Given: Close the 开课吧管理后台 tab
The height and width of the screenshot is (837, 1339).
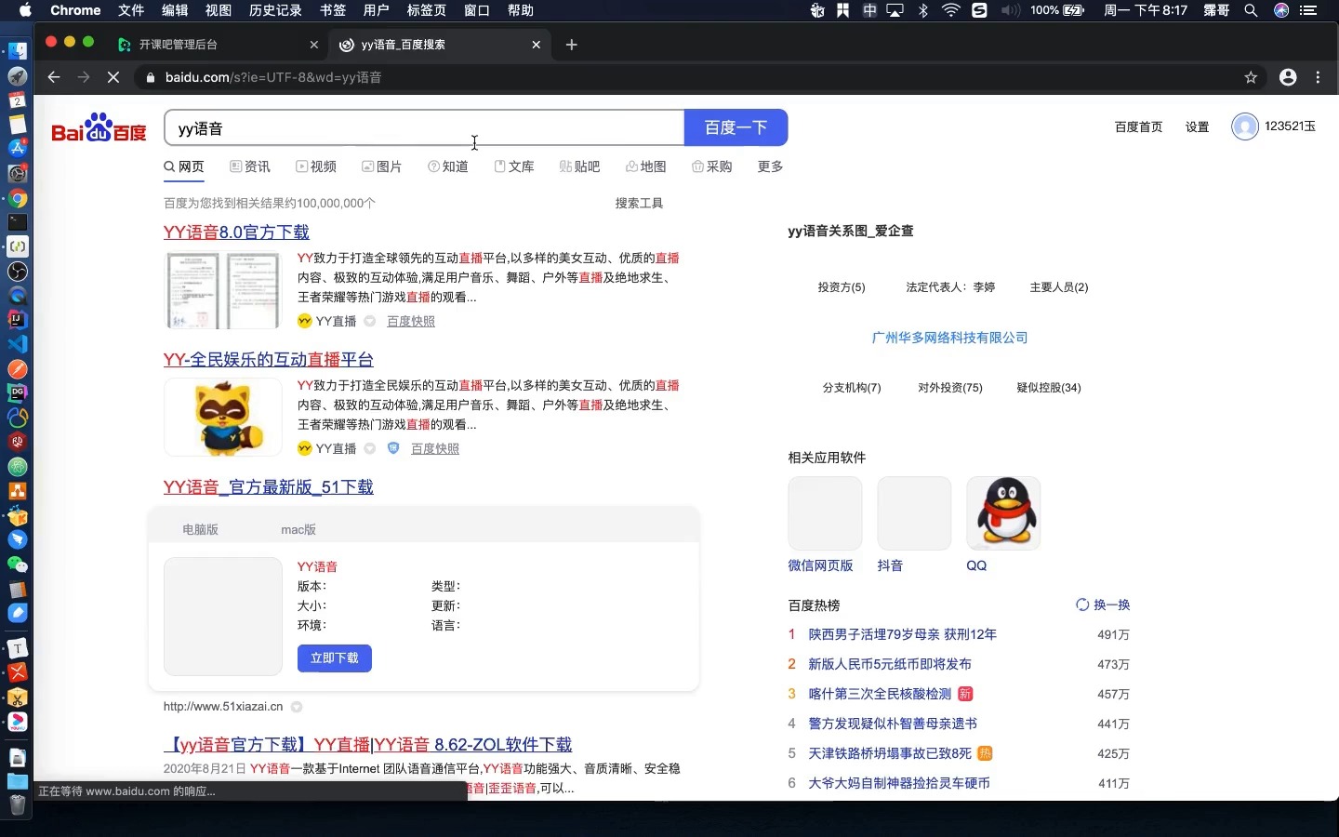Looking at the screenshot, I should (x=313, y=44).
